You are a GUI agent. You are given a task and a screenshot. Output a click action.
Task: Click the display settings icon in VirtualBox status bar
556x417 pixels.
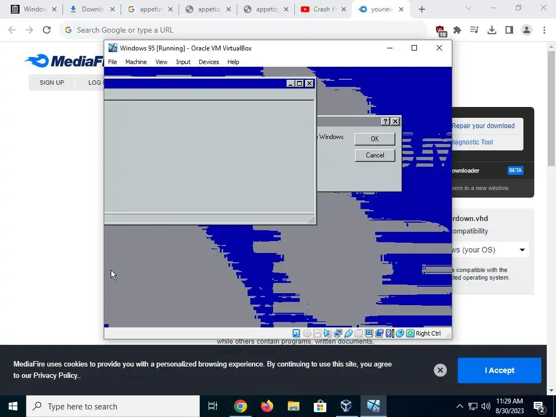tap(369, 333)
